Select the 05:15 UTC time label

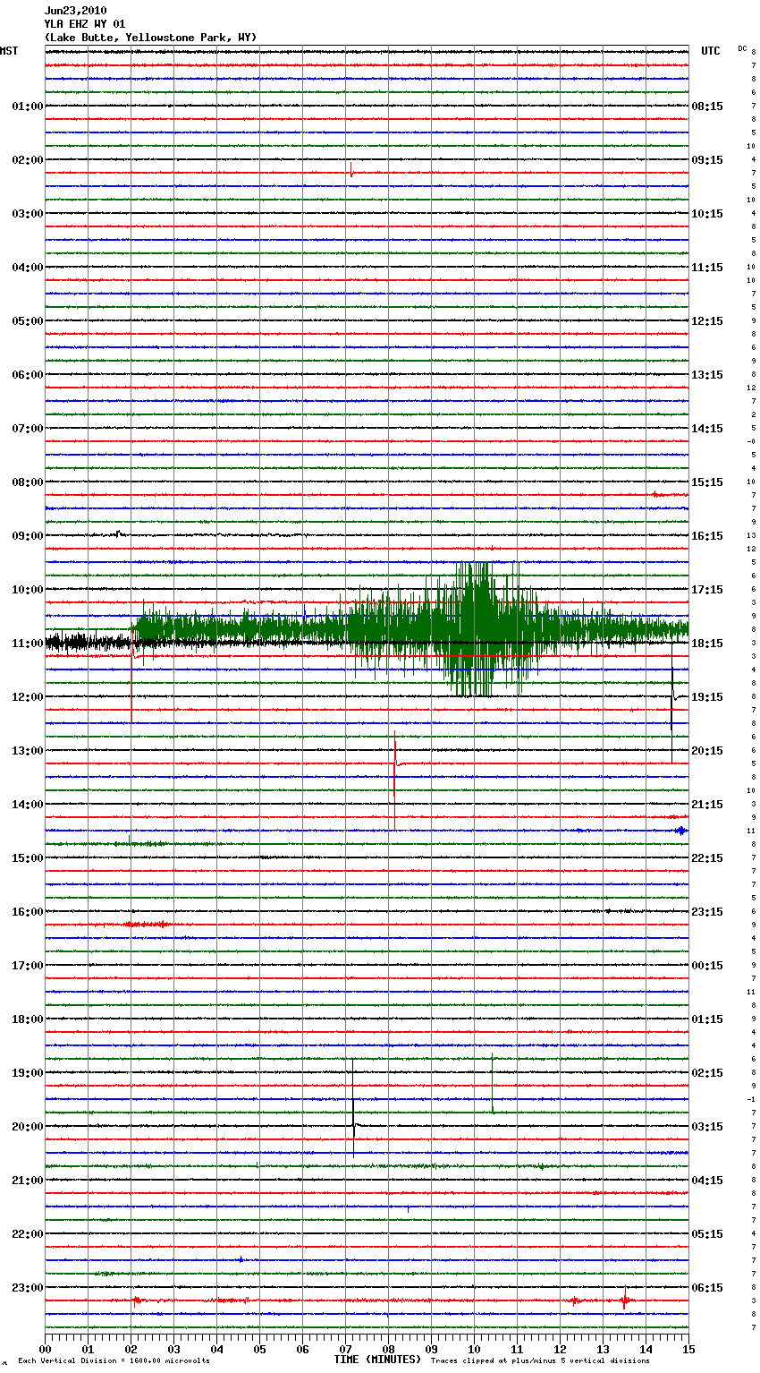[x=707, y=1234]
